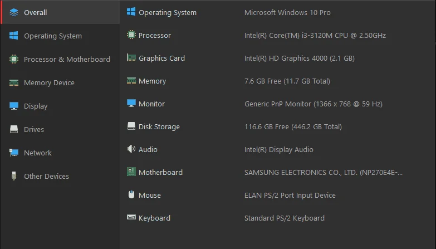
Task: Select the 'Standard PS/2 Keyboard' value
Action: [x=285, y=218]
